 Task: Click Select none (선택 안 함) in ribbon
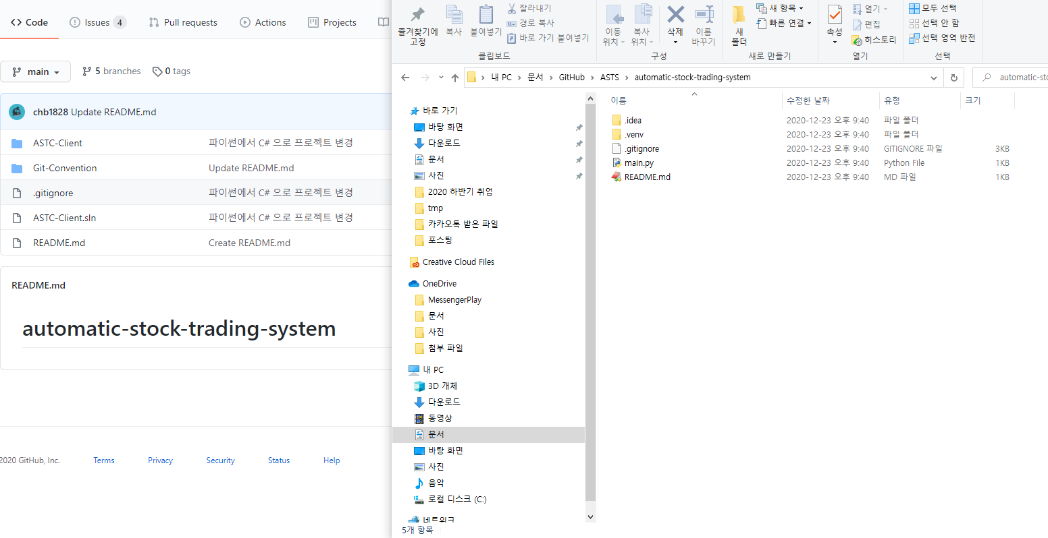934,23
